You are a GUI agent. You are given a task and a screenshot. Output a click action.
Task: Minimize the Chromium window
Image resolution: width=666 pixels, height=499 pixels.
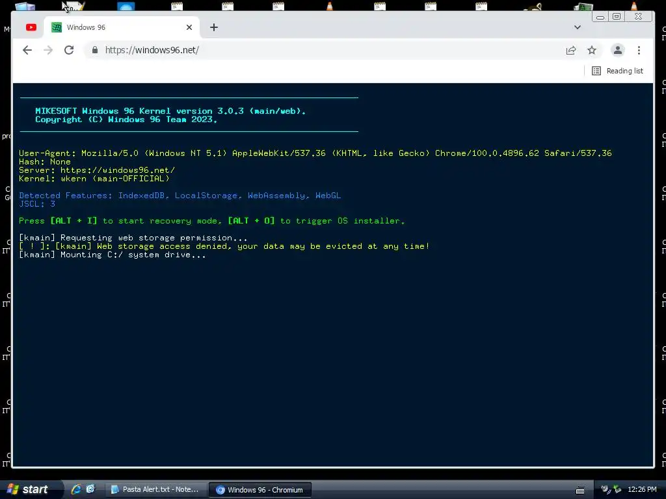click(x=600, y=16)
